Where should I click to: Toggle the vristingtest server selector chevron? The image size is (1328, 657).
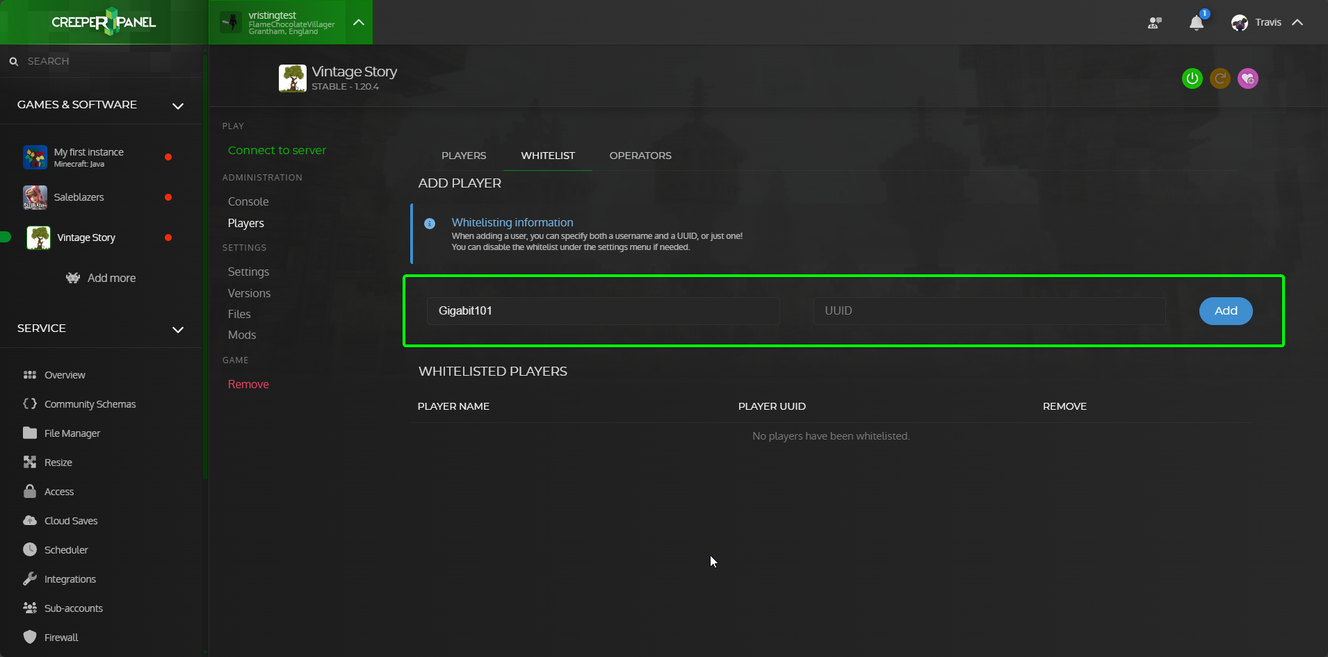tap(359, 22)
